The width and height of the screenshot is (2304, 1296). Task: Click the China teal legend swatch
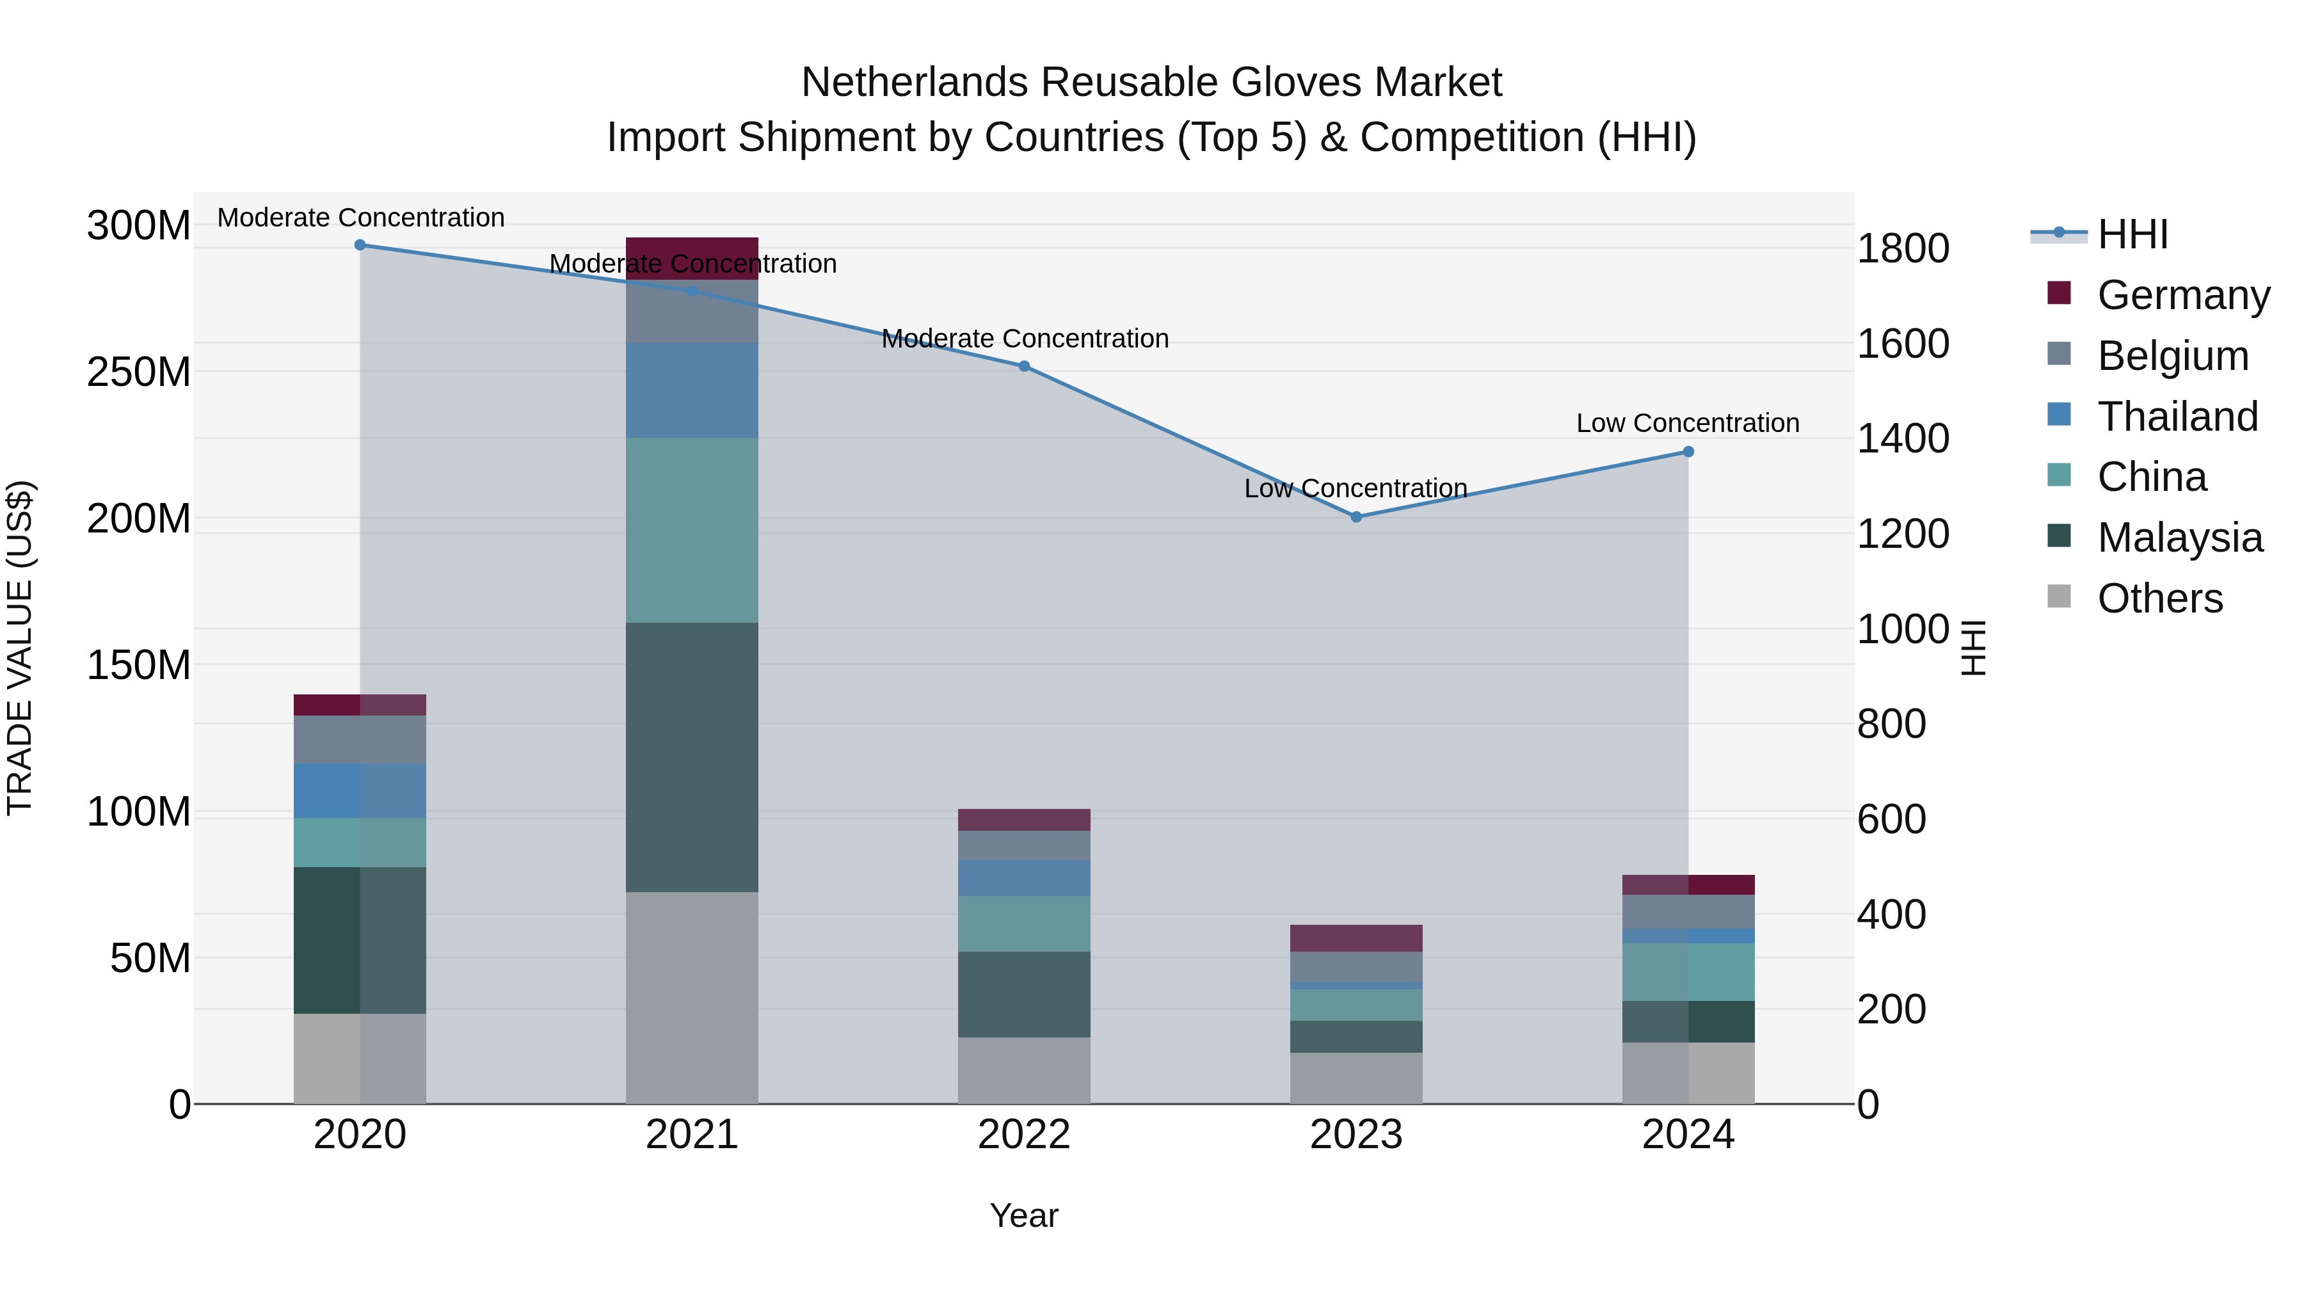pos(2059,475)
